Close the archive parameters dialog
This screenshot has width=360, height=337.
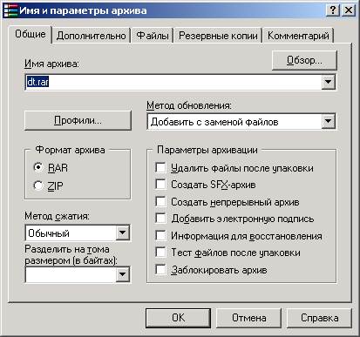[349, 10]
